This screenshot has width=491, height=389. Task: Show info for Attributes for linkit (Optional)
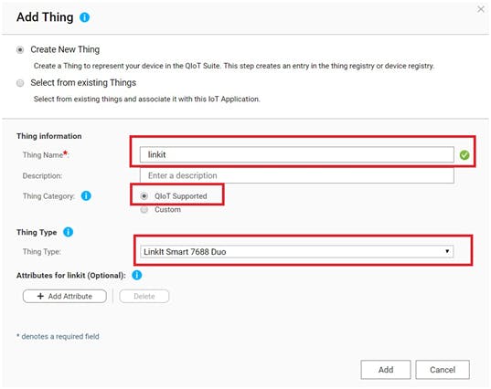coord(137,275)
